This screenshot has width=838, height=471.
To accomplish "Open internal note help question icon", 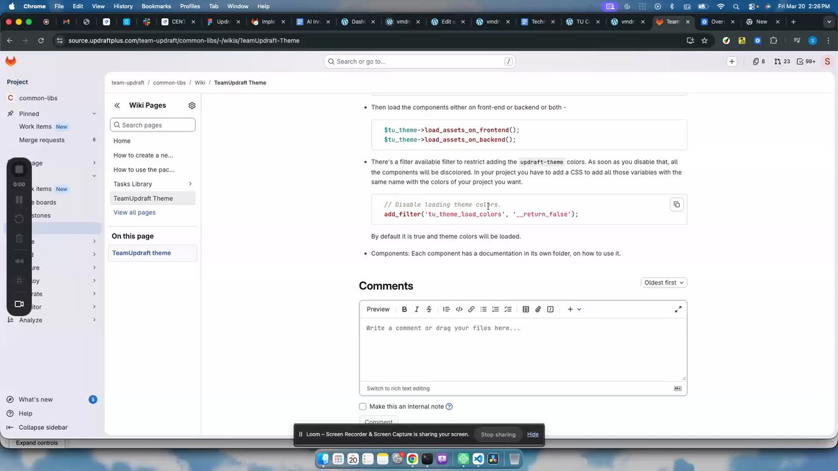I will 449,406.
